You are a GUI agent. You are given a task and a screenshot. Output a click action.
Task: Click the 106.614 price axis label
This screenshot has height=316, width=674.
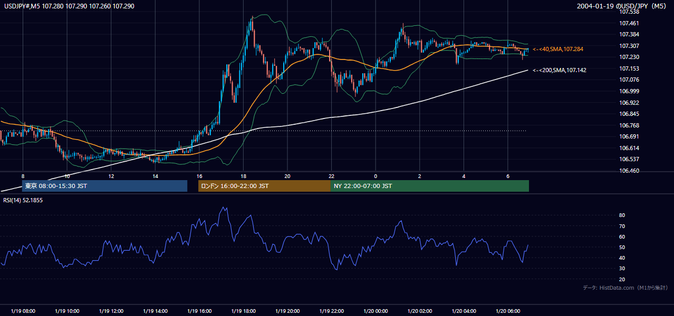click(630, 148)
